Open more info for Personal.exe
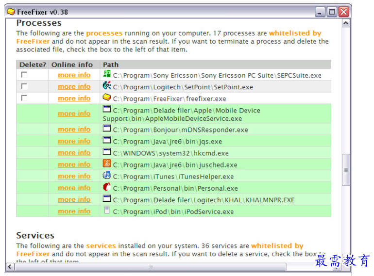 (x=74, y=188)
